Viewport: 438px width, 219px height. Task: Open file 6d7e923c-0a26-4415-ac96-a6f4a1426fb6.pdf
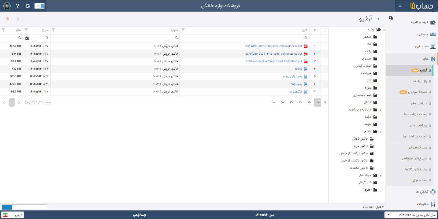[x=274, y=54]
